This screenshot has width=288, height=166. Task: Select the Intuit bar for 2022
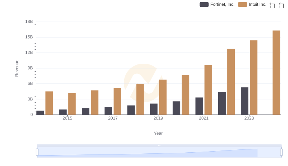231,82
